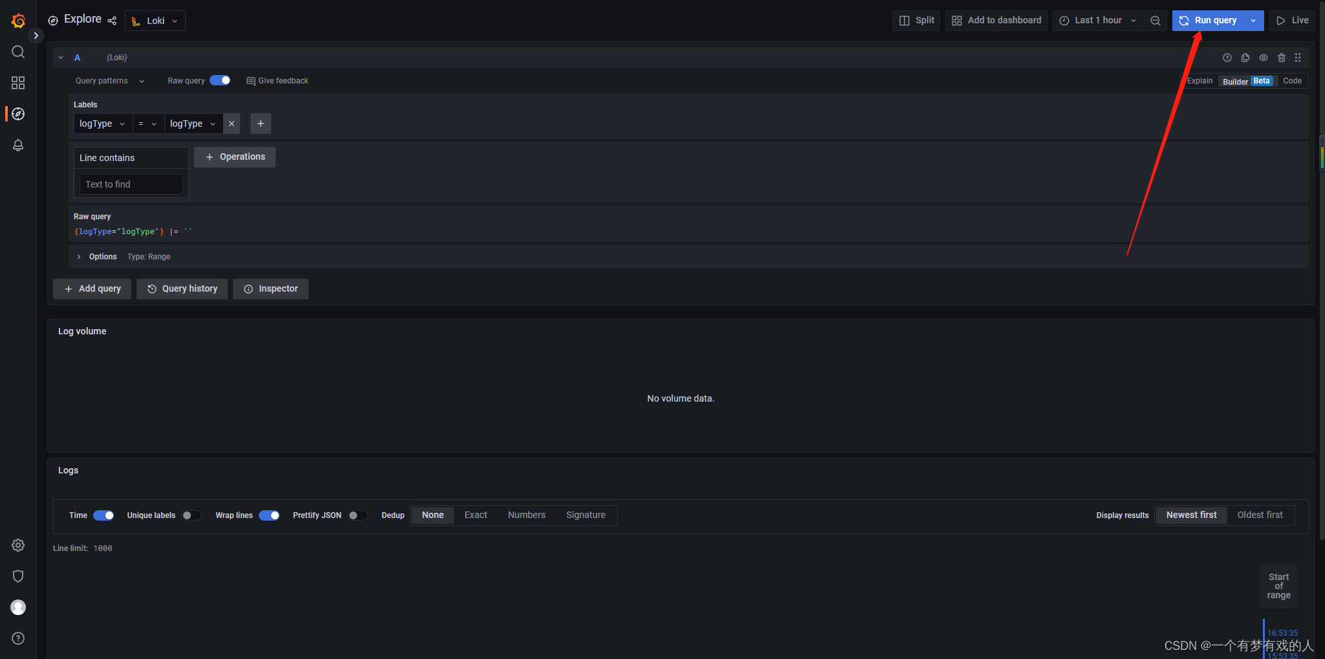Select Dedup Numbers option
This screenshot has width=1325, height=659.
point(527,515)
